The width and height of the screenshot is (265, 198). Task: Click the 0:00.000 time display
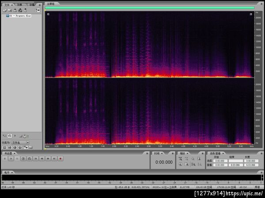[164, 162]
